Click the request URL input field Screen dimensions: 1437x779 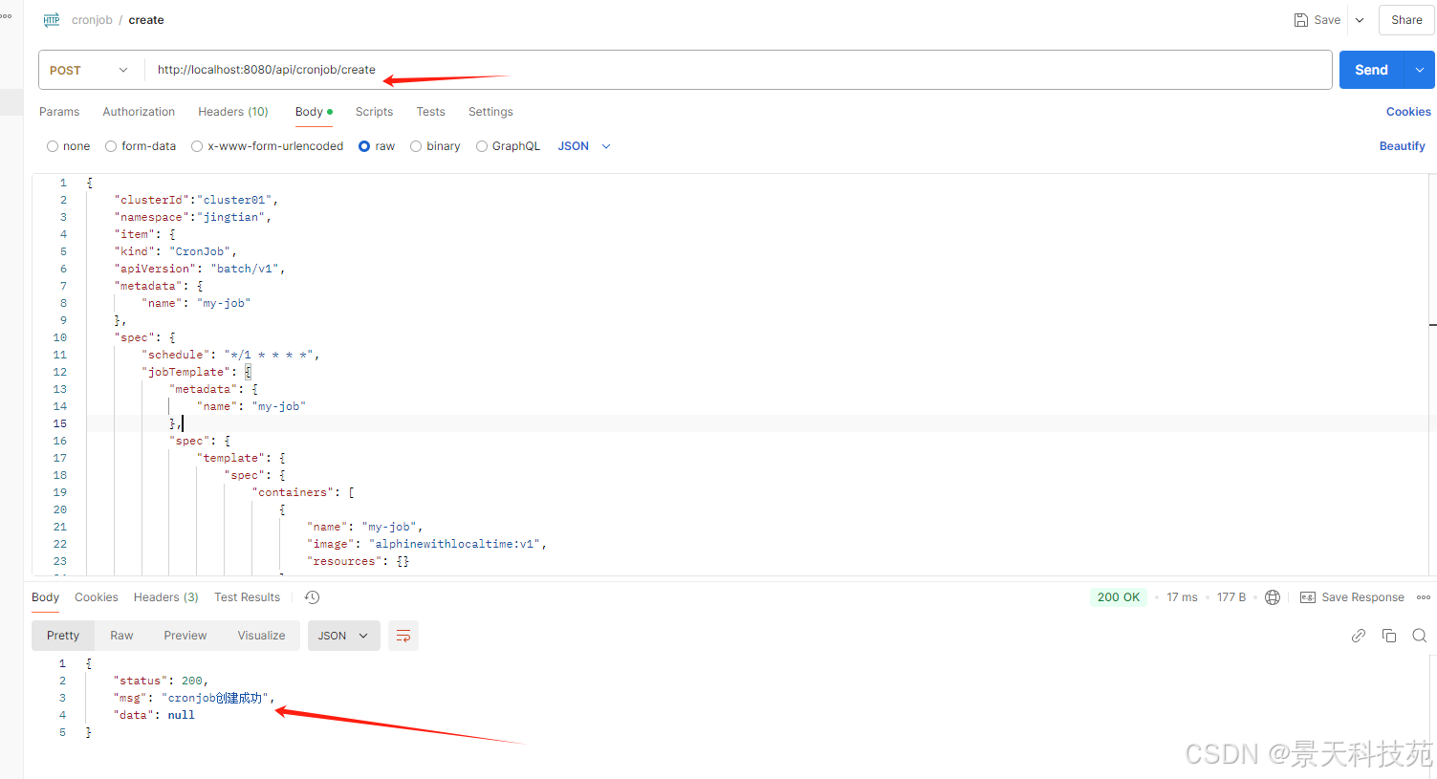[x=738, y=70]
